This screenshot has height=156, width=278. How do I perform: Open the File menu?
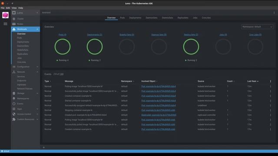3,8
